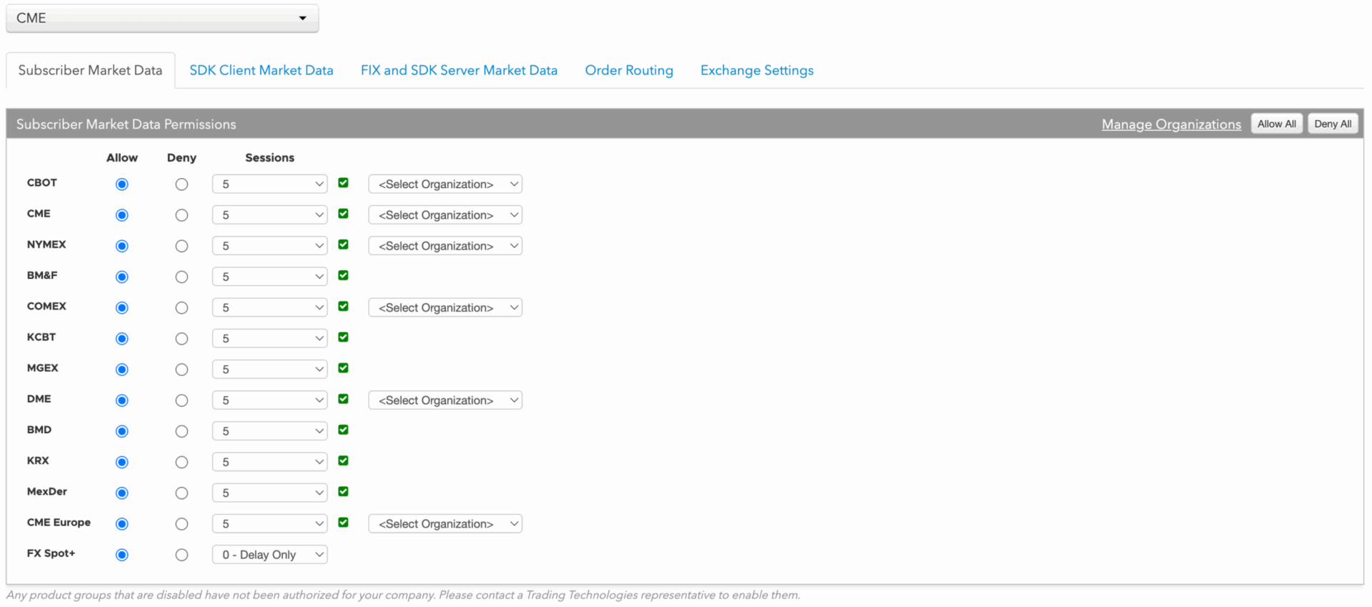1372x607 pixels.
Task: Open CME Europe sessions dropdown
Action: click(270, 523)
